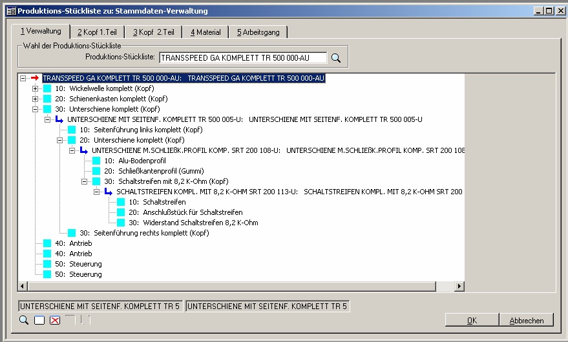The image size is (568, 342).
Task: Click the left UNTERSCHIENE MIT SEITENF. status field
Action: click(100, 306)
